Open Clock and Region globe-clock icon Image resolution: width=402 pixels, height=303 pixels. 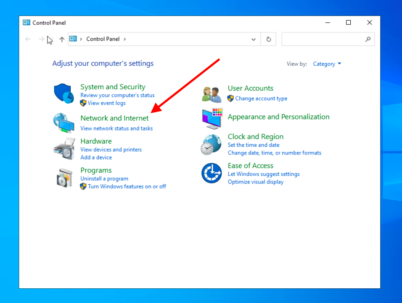pos(211,145)
